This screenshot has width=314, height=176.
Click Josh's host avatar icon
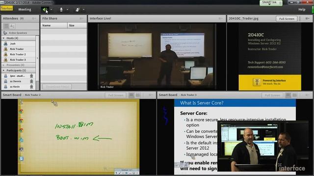[x=5, y=44]
